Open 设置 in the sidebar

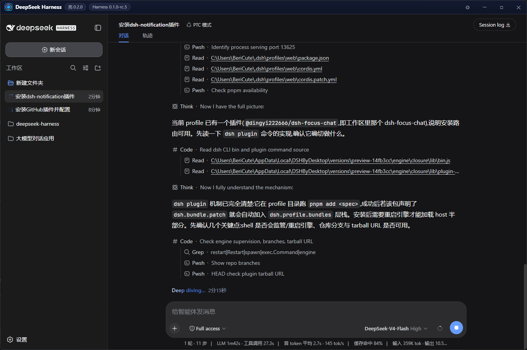point(17,340)
